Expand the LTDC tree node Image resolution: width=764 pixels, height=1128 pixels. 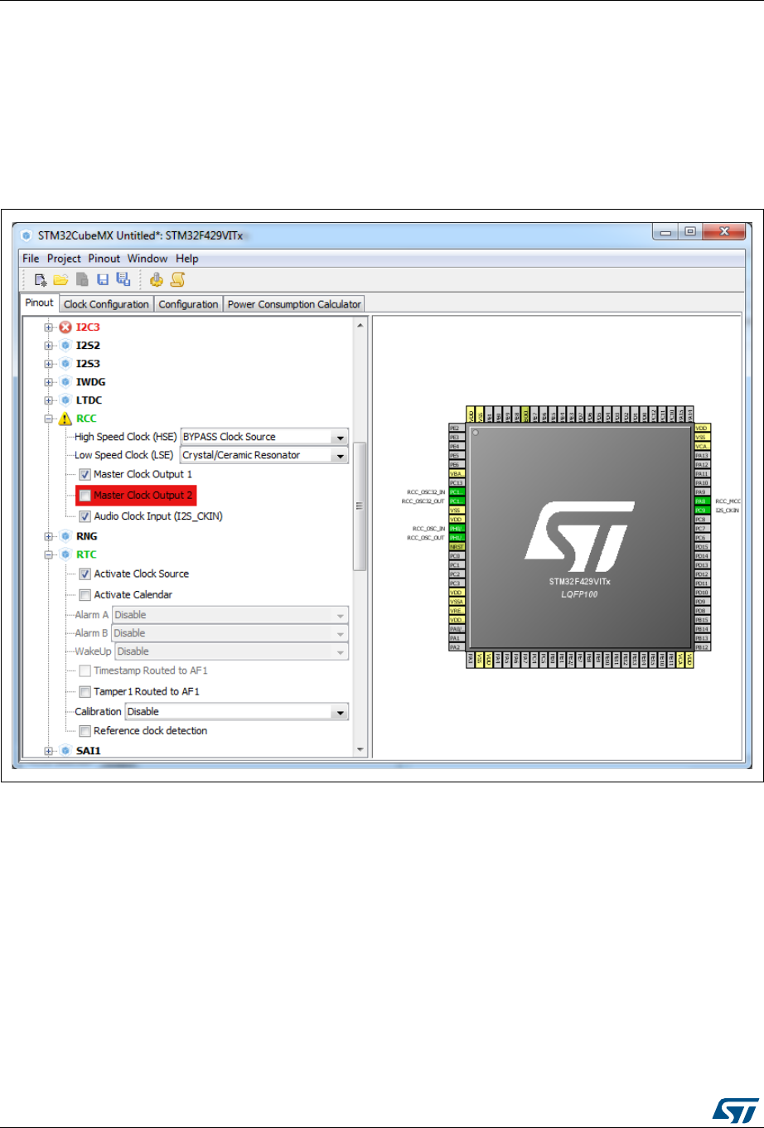tap(49, 400)
